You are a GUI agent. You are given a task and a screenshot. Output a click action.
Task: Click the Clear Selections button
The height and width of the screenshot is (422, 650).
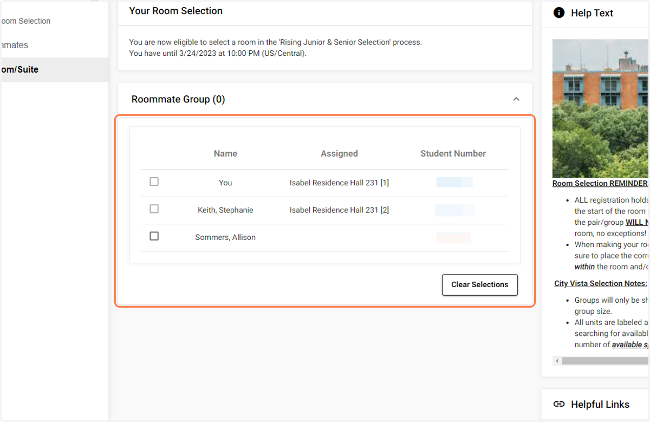[480, 285]
